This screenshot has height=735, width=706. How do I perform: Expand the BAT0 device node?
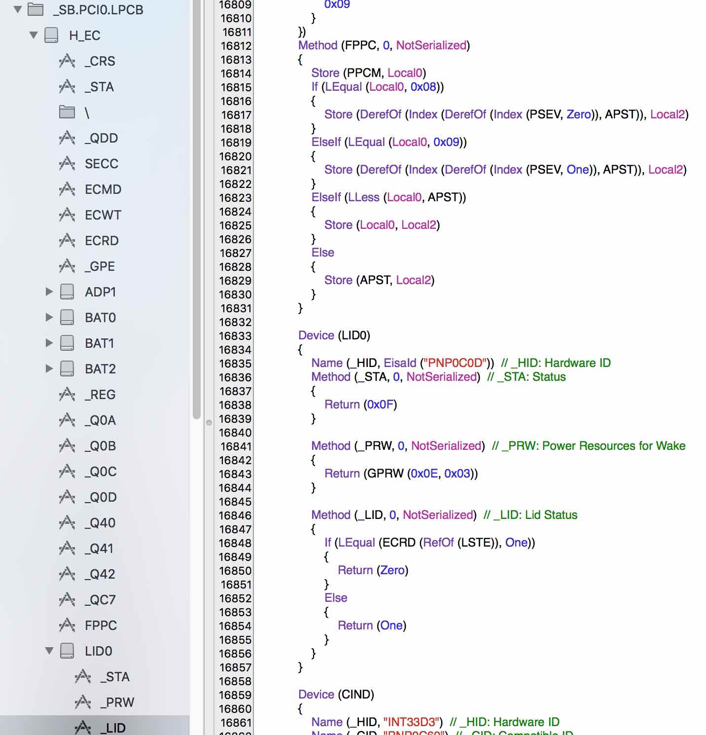[49, 317]
